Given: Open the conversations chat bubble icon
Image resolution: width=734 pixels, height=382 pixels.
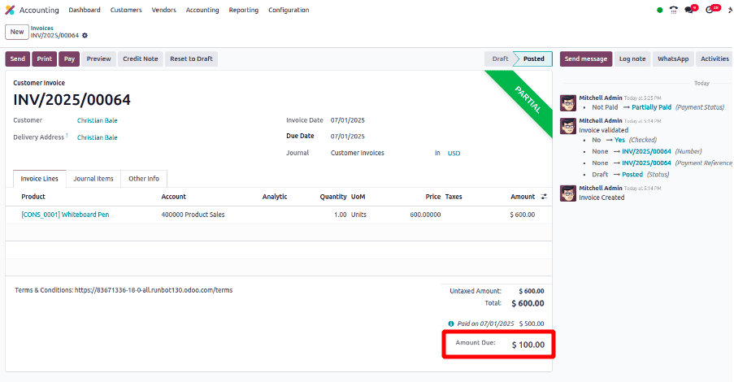Looking at the screenshot, I should [689, 10].
